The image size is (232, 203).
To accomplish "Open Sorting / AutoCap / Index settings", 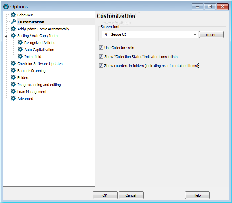I will [x=38, y=36].
